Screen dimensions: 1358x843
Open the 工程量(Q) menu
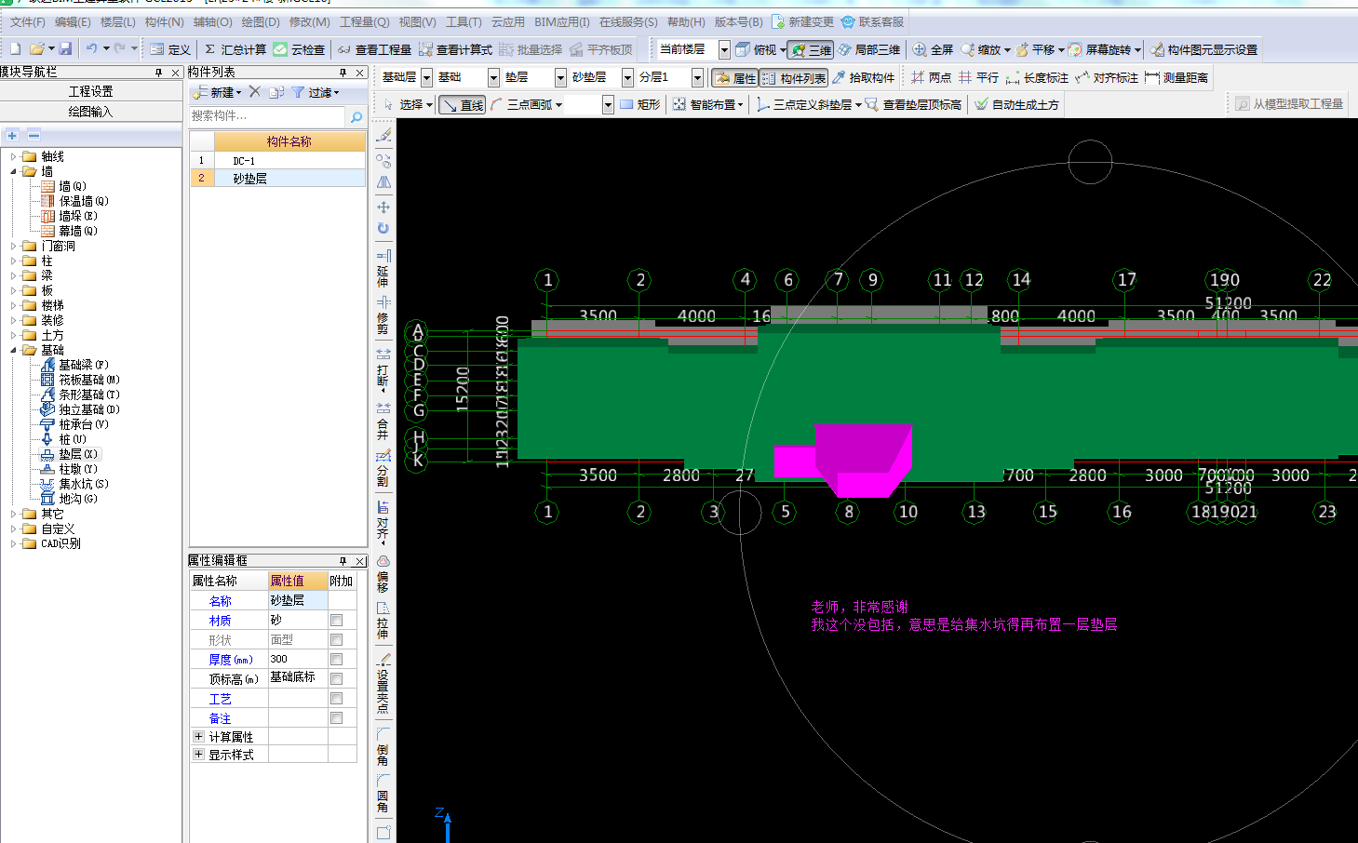(x=364, y=21)
